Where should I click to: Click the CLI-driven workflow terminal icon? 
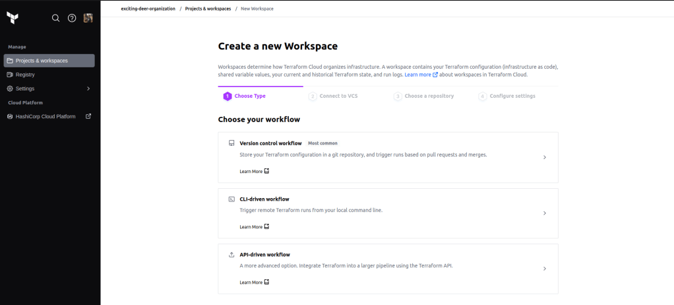(231, 199)
